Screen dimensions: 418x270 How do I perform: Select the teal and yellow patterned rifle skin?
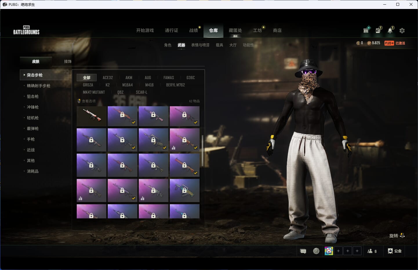point(185,190)
